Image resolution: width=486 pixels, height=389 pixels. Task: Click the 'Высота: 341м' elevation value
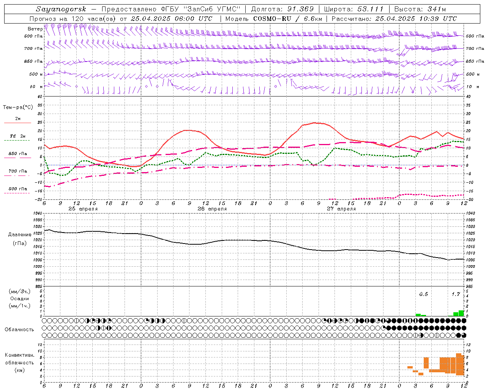[420, 9]
